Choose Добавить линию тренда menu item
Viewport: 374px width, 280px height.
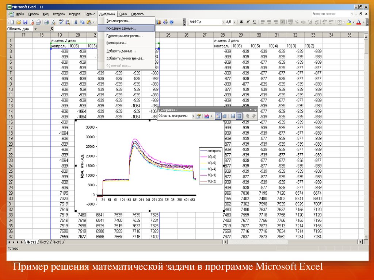pyautogui.click(x=126, y=58)
